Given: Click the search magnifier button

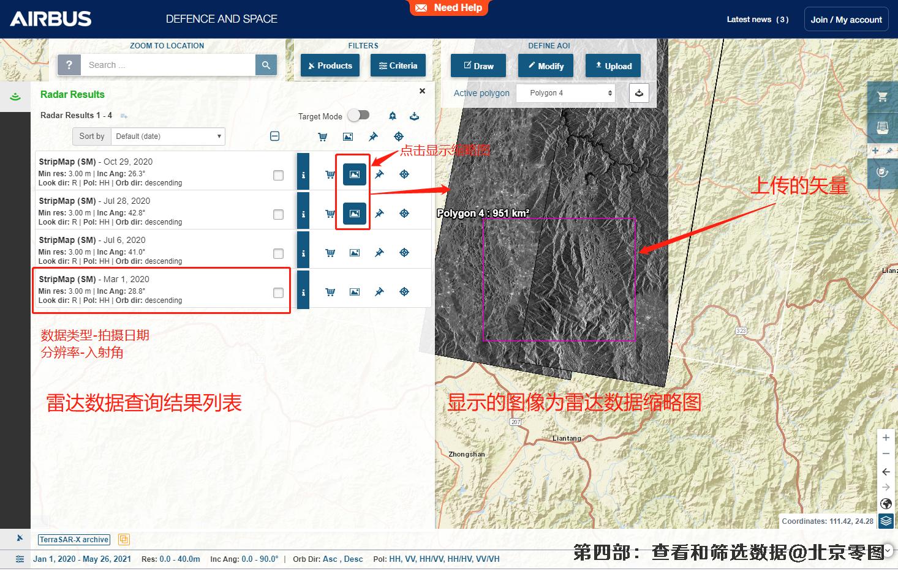Looking at the screenshot, I should click(x=266, y=65).
